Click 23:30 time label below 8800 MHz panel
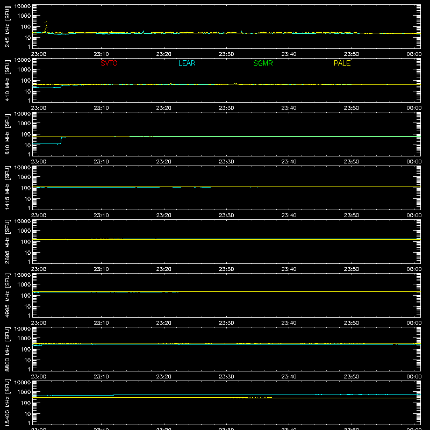Screen dimensions: 430x430 tap(226, 377)
